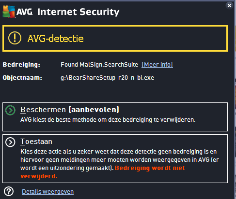This screenshot has height=199, width=236.
Task: Click the threat name Found MalSign.SearchSuite
Action: 99,65
